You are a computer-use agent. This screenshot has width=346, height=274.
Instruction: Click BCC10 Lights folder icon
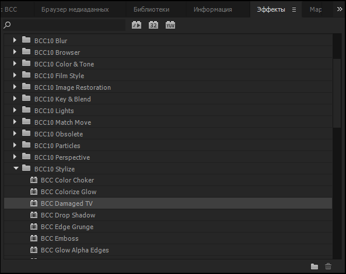pos(26,110)
